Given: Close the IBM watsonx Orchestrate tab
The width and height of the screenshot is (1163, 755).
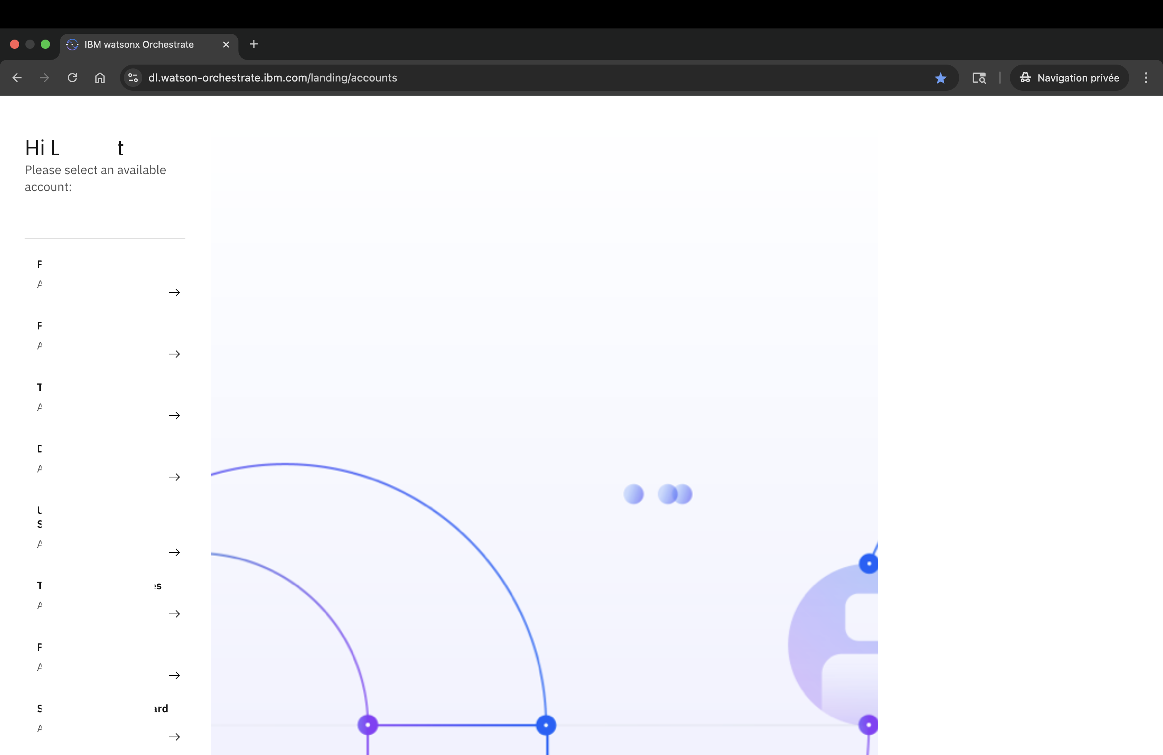Looking at the screenshot, I should tap(226, 45).
